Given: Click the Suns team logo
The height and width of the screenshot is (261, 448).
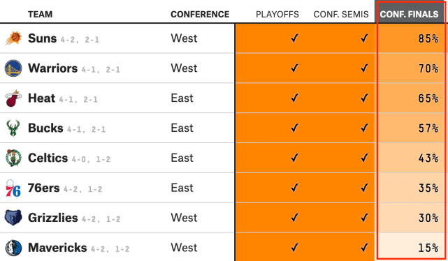Looking at the screenshot, I should coord(13,38).
